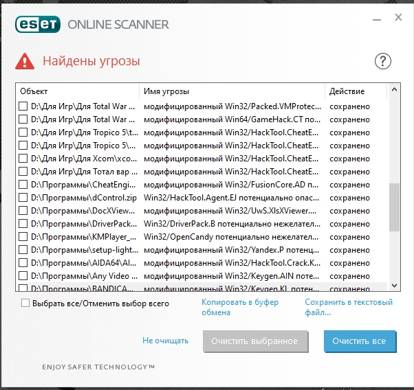Check the dControl.zip threat checkbox
The image size is (414, 390).
point(23,198)
